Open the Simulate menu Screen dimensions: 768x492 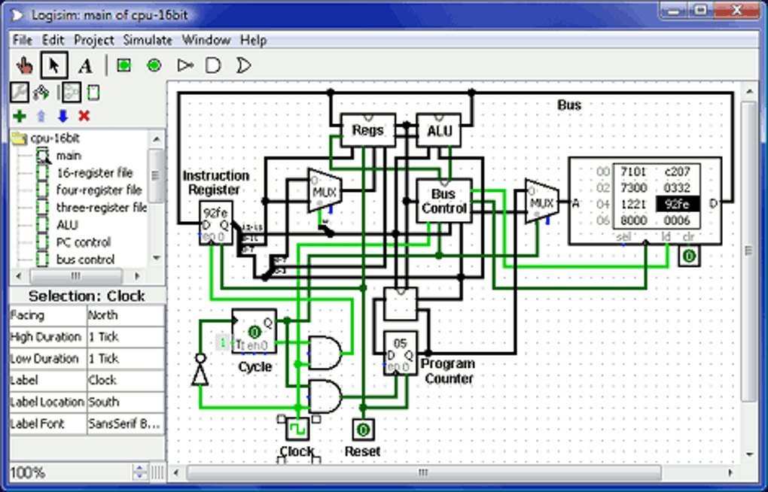pos(148,40)
